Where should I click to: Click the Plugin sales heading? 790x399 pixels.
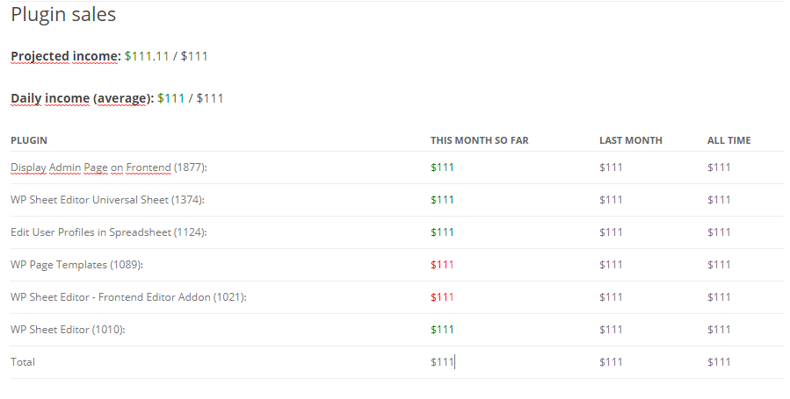coord(63,15)
